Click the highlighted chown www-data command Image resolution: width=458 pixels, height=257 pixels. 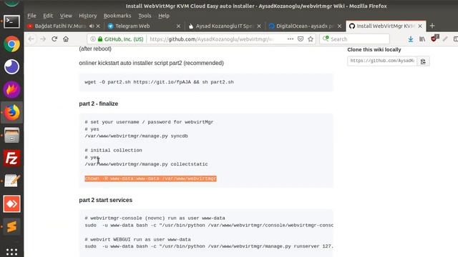tap(150, 178)
